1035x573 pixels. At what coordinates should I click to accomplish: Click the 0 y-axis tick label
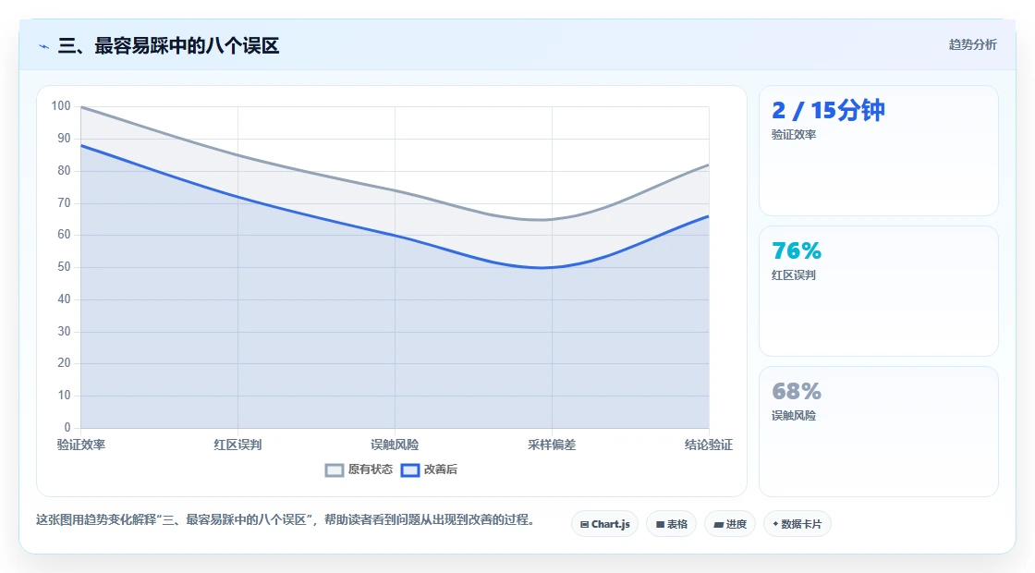tap(67, 428)
